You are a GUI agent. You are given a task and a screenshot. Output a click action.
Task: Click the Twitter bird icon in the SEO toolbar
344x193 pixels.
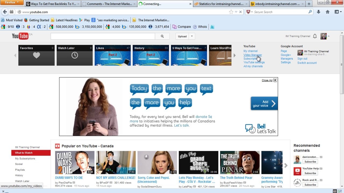(x=212, y=27)
